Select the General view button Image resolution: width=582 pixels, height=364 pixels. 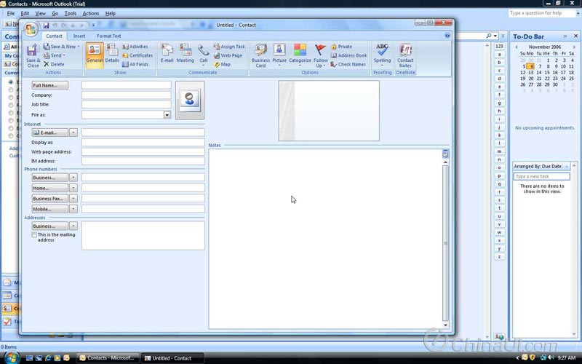(x=94, y=52)
